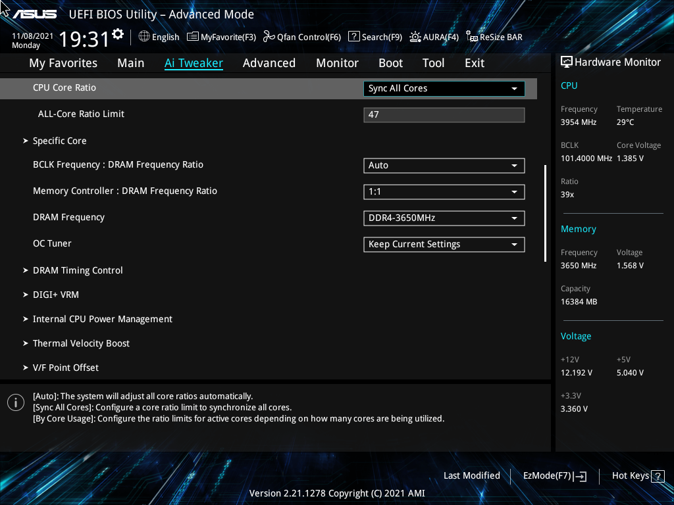Open Memory Controller DRAM Ratio dropdown
The image size is (674, 505).
pos(444,192)
